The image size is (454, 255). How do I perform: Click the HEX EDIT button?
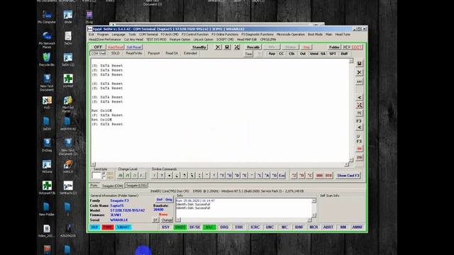[x=353, y=47]
